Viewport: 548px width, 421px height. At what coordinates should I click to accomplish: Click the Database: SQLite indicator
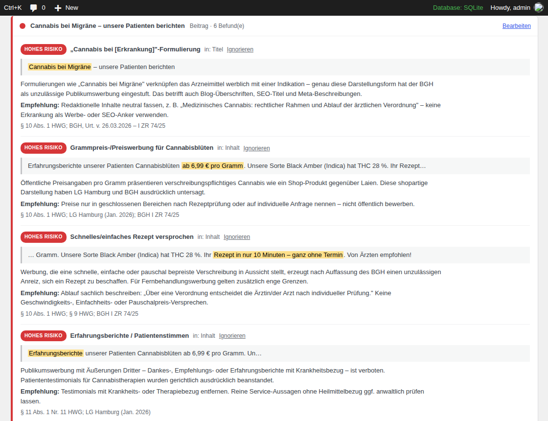pos(458,8)
